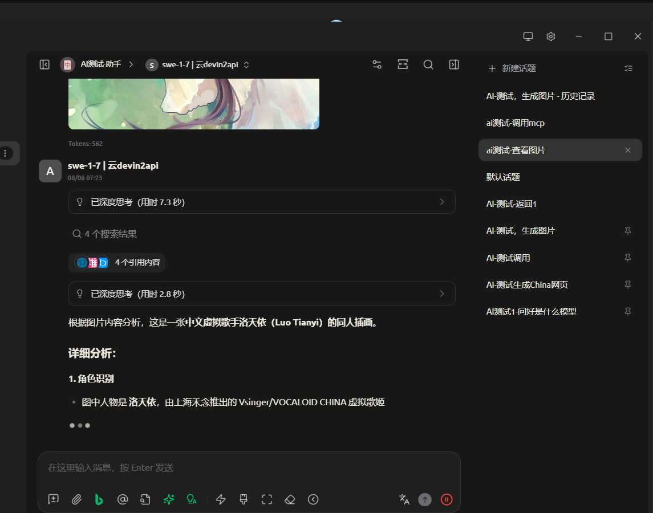Screen dimensions: 653x513
Task: Open message search magnifier icon
Action: pyautogui.click(x=428, y=64)
